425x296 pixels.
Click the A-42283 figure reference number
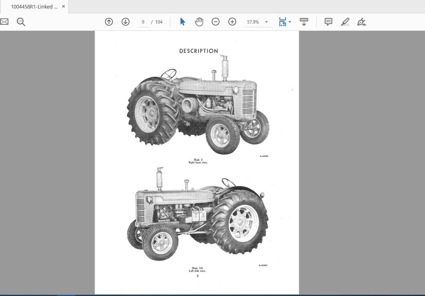pos(263,265)
